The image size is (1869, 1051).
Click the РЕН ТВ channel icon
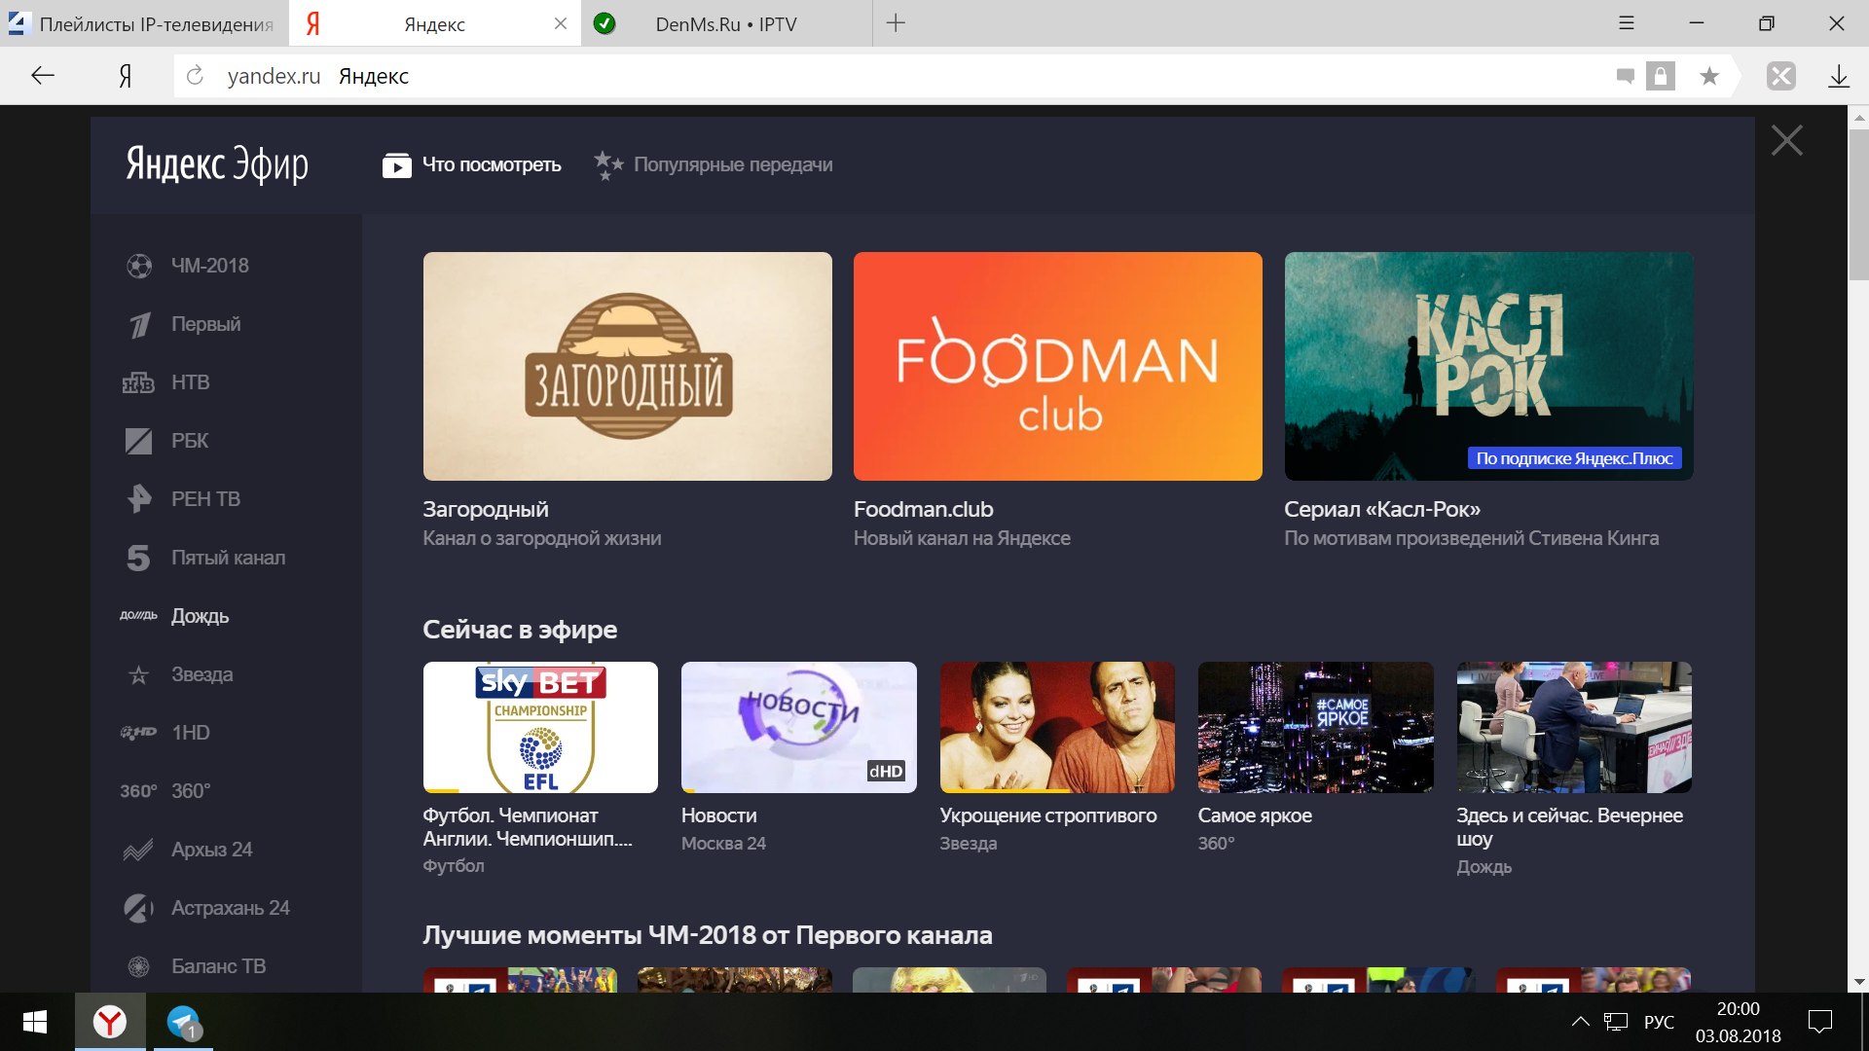(x=139, y=499)
